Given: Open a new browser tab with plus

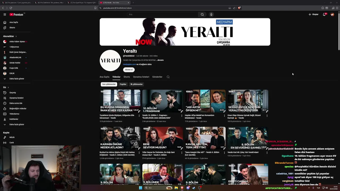Looking at the screenshot, I should 133,3.
